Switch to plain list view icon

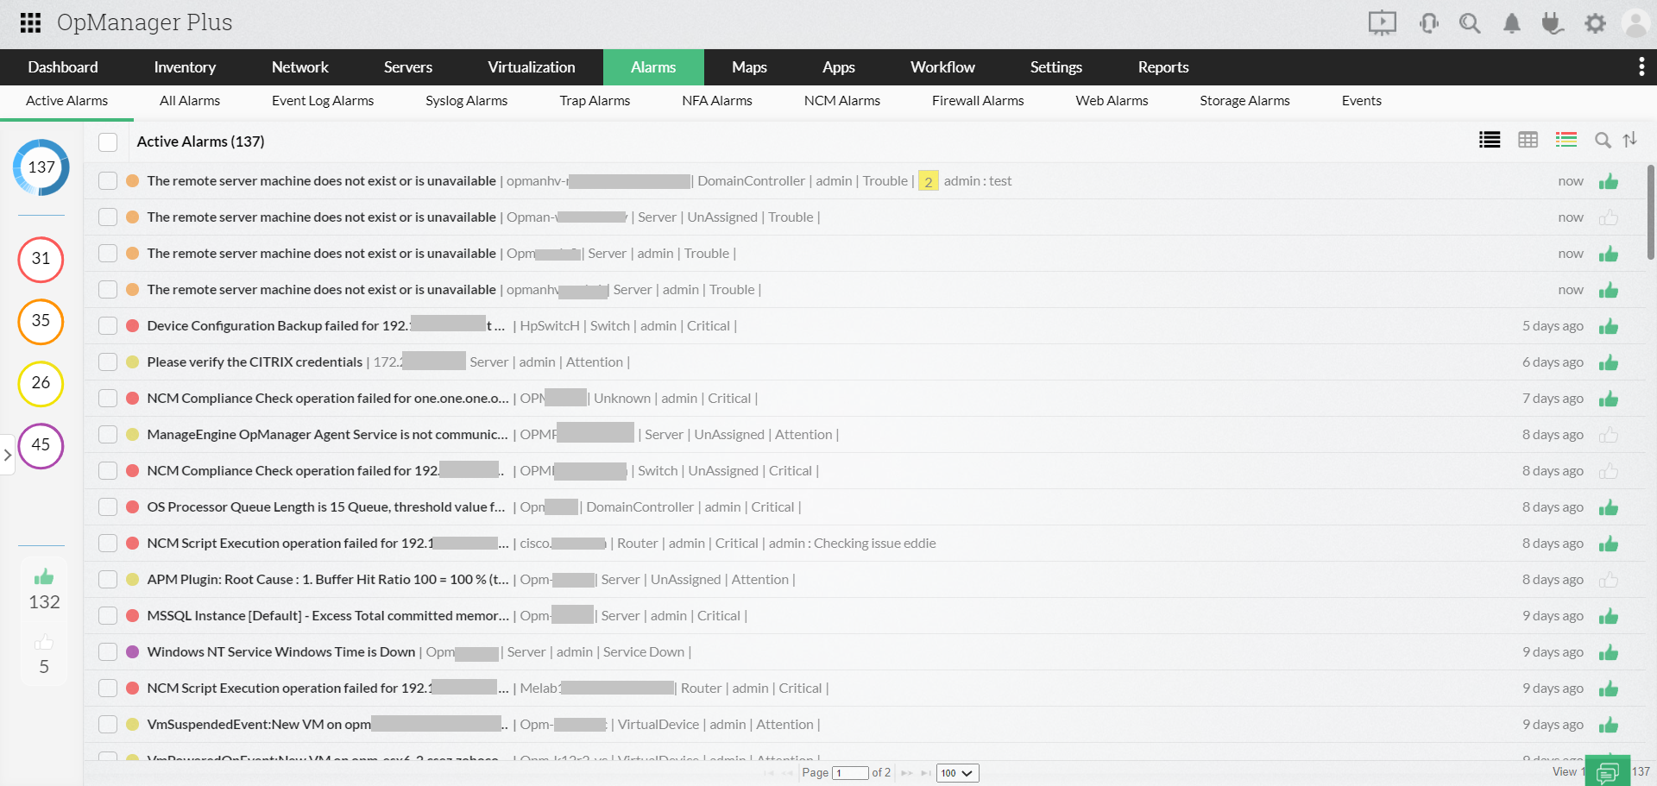click(x=1490, y=140)
